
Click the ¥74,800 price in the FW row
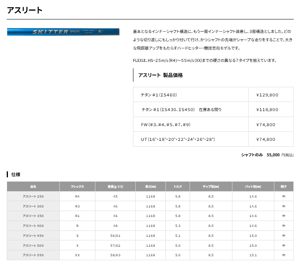tap(266, 125)
